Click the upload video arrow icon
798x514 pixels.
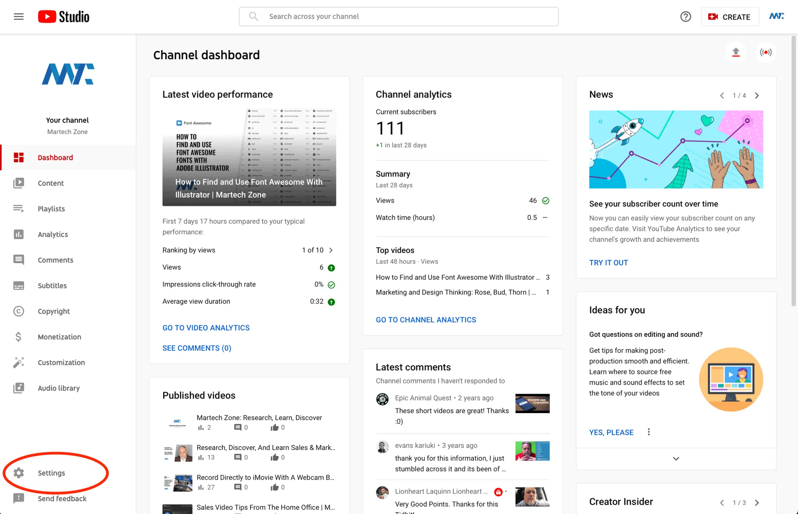click(736, 52)
